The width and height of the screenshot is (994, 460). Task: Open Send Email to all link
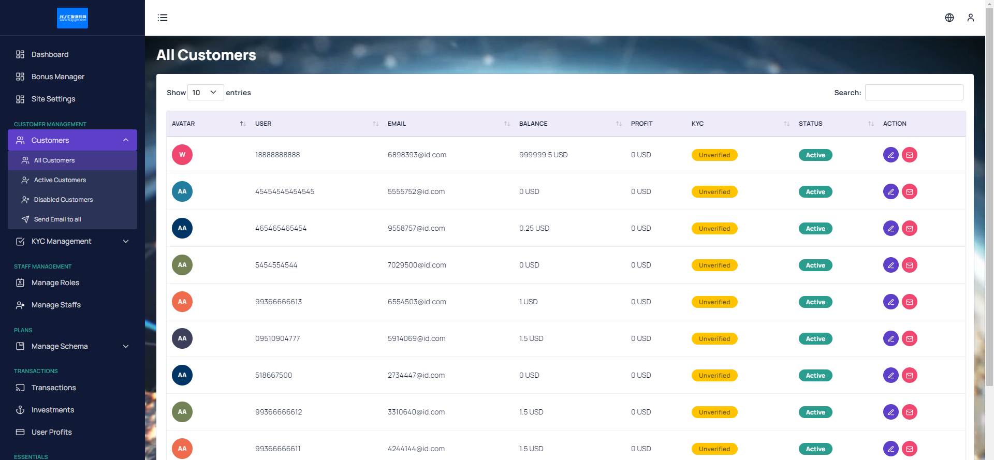tap(57, 219)
